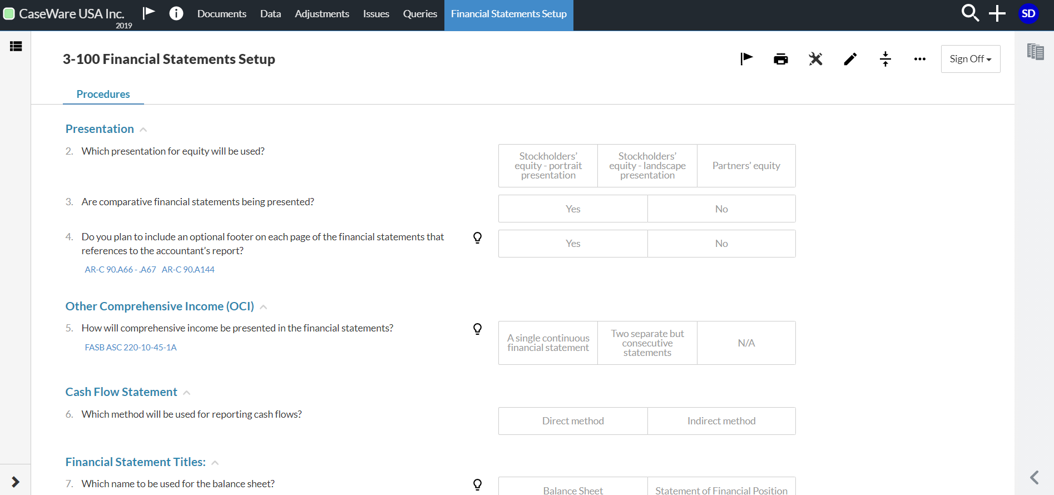Click the flag icon beside Sign Off toolbar
The image size is (1054, 495).
coord(746,59)
